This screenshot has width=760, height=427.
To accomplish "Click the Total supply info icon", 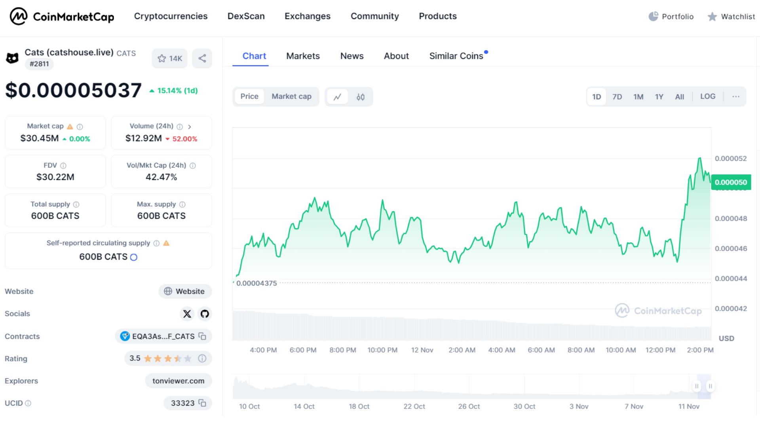I will click(x=76, y=204).
